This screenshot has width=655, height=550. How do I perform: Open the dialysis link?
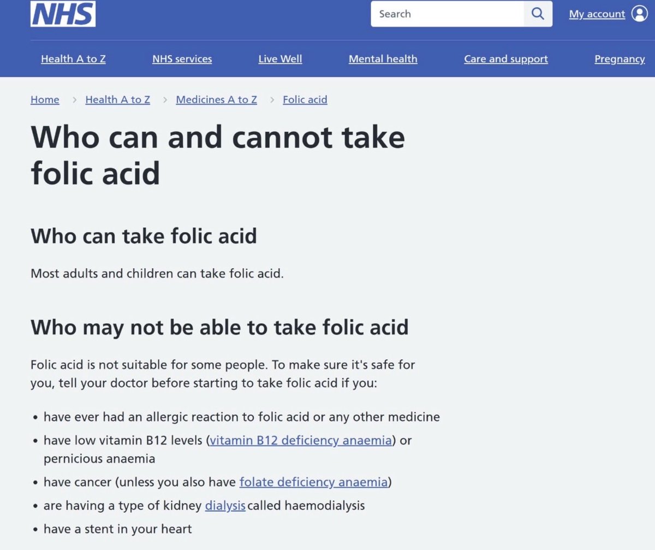pyautogui.click(x=225, y=506)
